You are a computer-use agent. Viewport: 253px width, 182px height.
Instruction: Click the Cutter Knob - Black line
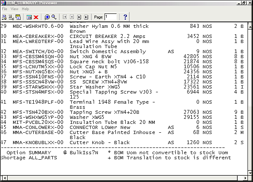pos(100,142)
